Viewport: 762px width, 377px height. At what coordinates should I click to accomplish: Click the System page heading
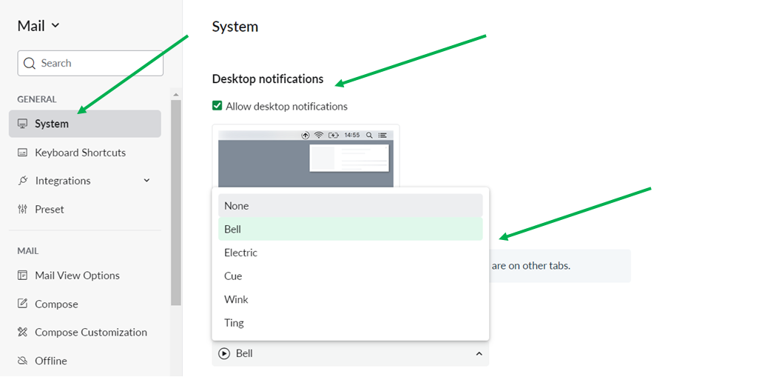point(235,27)
